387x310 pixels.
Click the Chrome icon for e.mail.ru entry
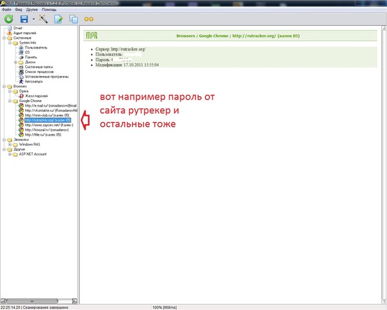(21, 105)
